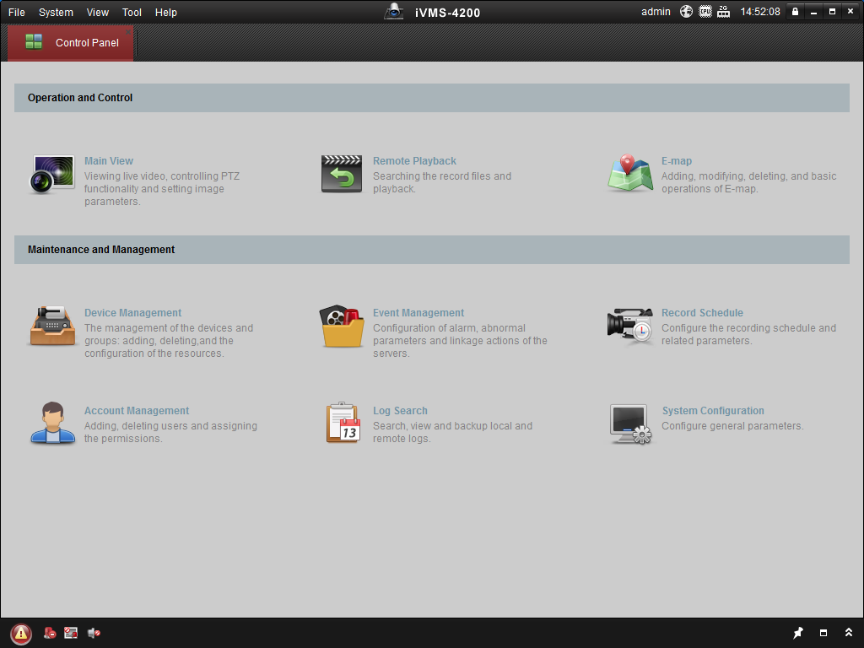Toggle the muted audio speaker icon
The image size is (864, 648).
[x=94, y=633]
